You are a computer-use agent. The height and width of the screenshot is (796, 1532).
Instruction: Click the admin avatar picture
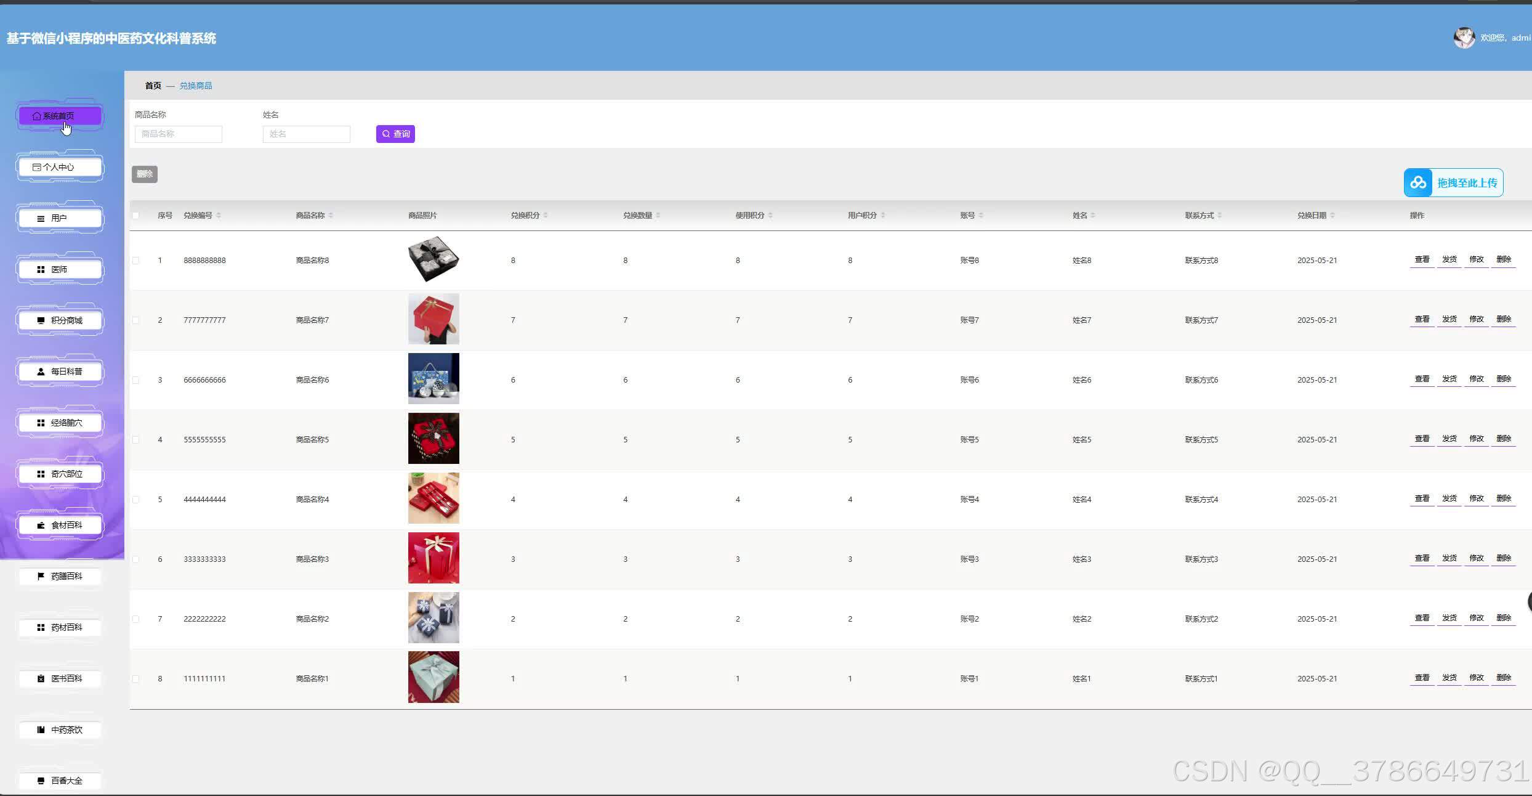point(1464,38)
